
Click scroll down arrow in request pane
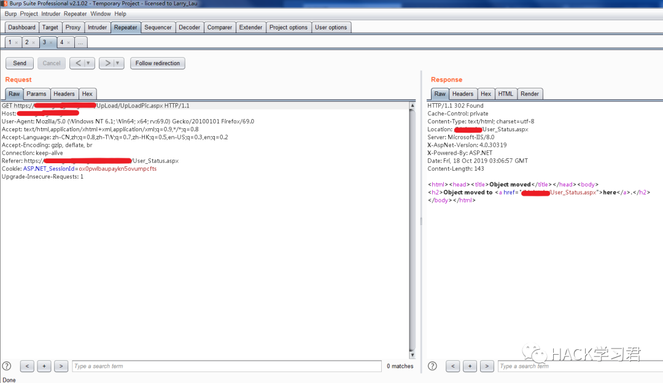(x=413, y=355)
